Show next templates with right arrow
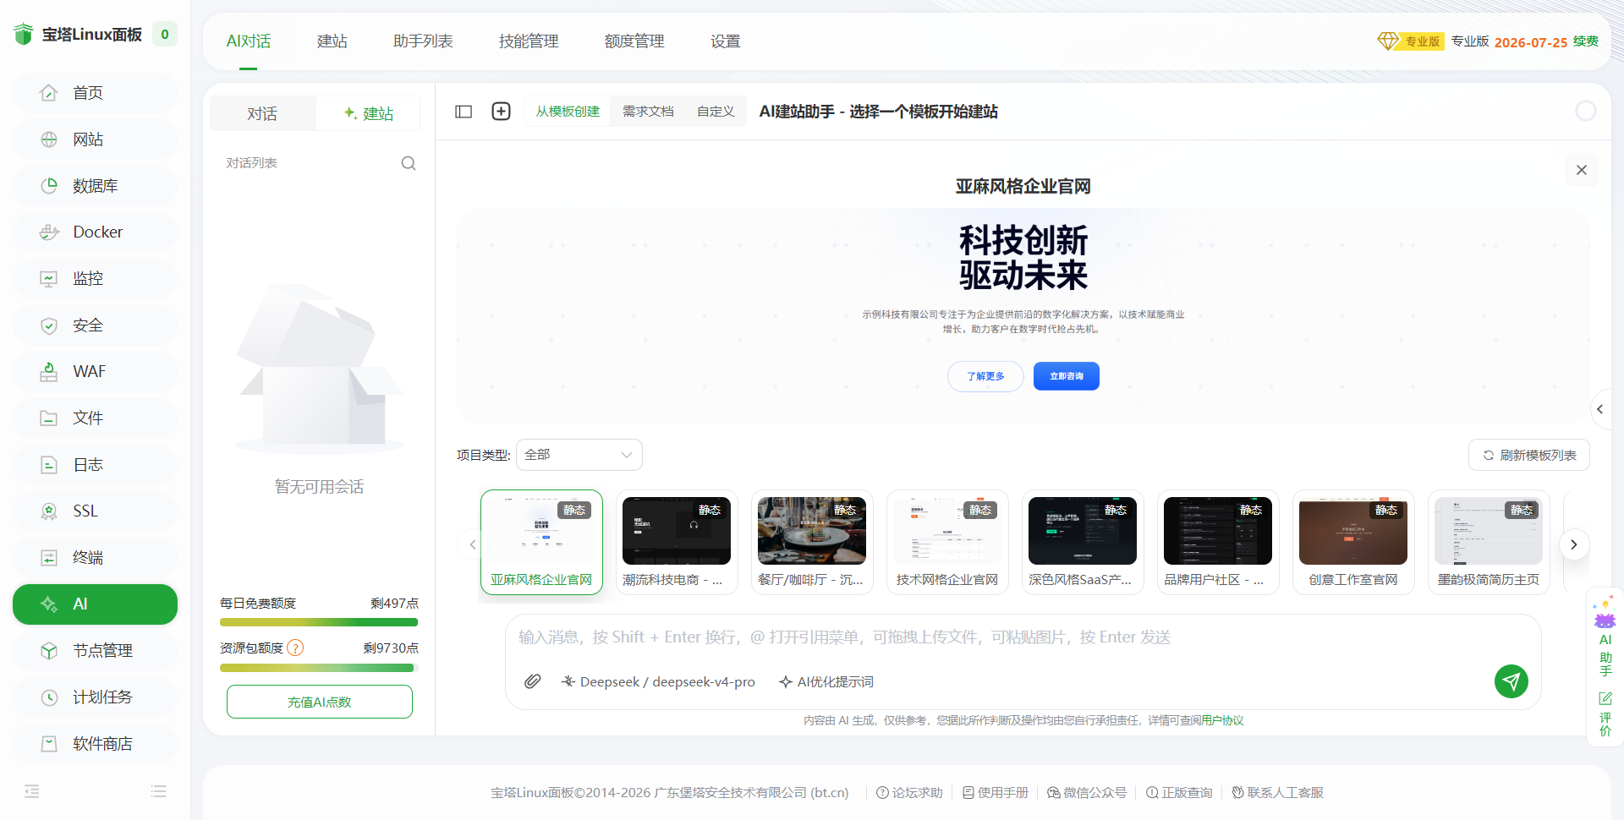The height and width of the screenshot is (820, 1624). point(1574,544)
